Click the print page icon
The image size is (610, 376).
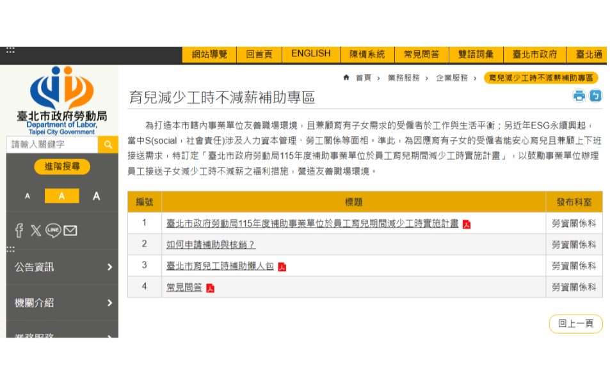[579, 97]
